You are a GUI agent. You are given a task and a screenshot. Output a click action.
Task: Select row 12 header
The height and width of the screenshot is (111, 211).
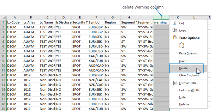(x=3, y=75)
